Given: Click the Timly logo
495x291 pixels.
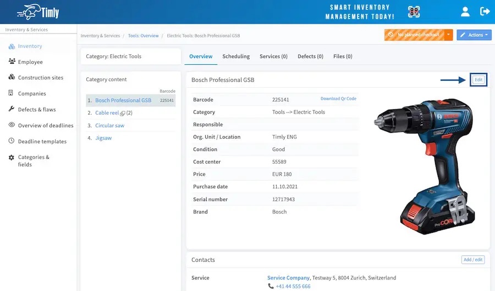Looking at the screenshot, I should coord(38,12).
